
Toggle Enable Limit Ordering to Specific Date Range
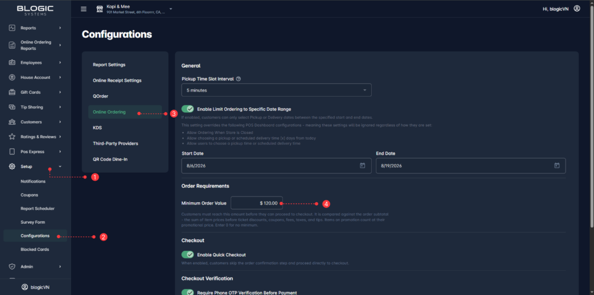pos(188,109)
